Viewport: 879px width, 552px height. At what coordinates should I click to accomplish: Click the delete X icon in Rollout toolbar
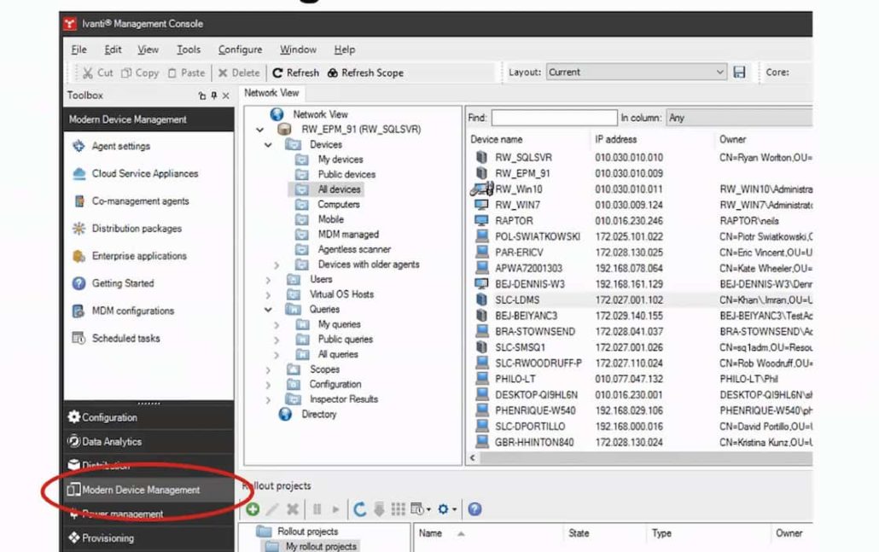pos(292,508)
